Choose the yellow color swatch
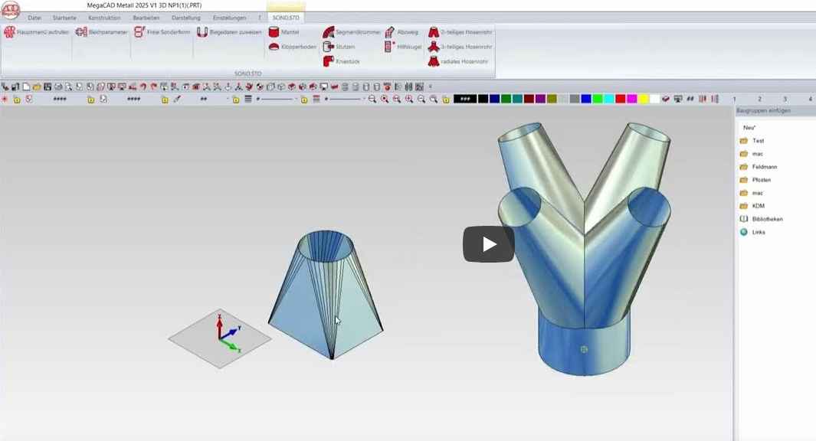The width and height of the screenshot is (816, 441). click(644, 99)
